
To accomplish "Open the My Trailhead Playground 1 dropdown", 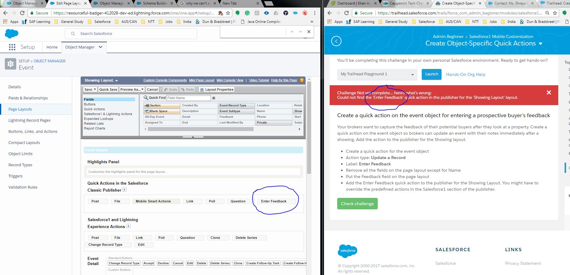I will pyautogui.click(x=377, y=74).
